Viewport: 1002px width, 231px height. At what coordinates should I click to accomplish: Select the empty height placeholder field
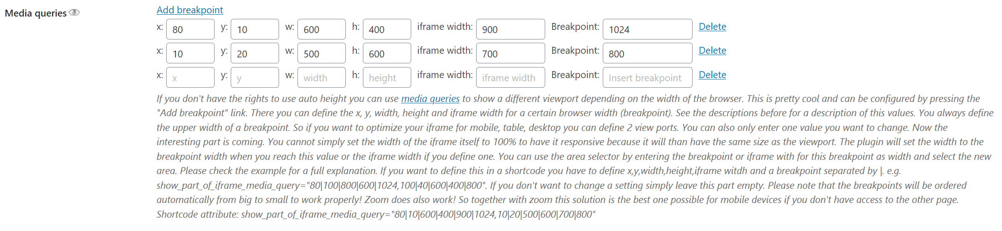coord(387,77)
